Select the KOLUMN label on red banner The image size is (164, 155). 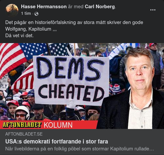click(x=58, y=125)
